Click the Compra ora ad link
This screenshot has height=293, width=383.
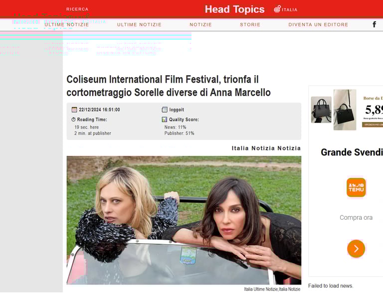(356, 218)
